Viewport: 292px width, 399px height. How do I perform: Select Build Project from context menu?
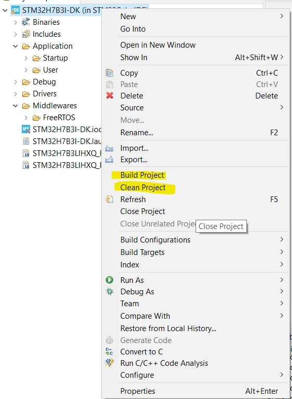tap(142, 175)
